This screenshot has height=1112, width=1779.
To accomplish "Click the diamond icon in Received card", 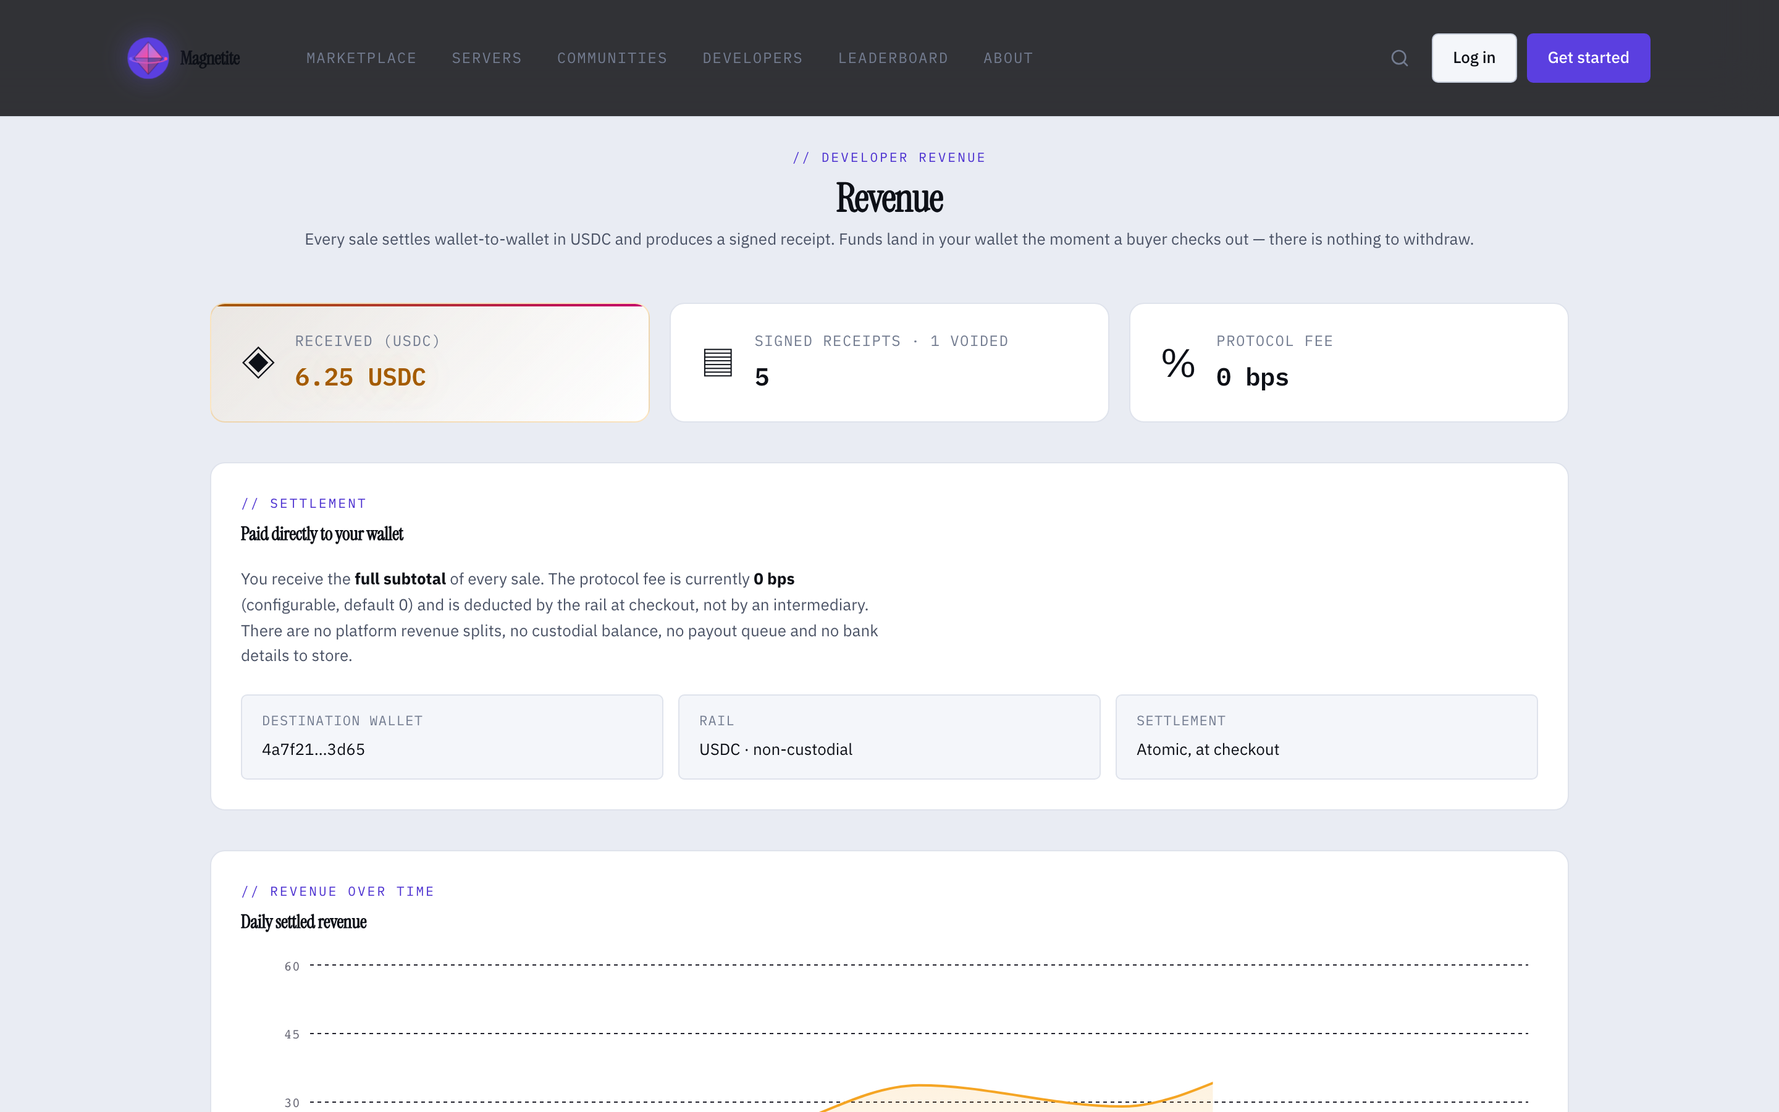I will pyautogui.click(x=258, y=363).
